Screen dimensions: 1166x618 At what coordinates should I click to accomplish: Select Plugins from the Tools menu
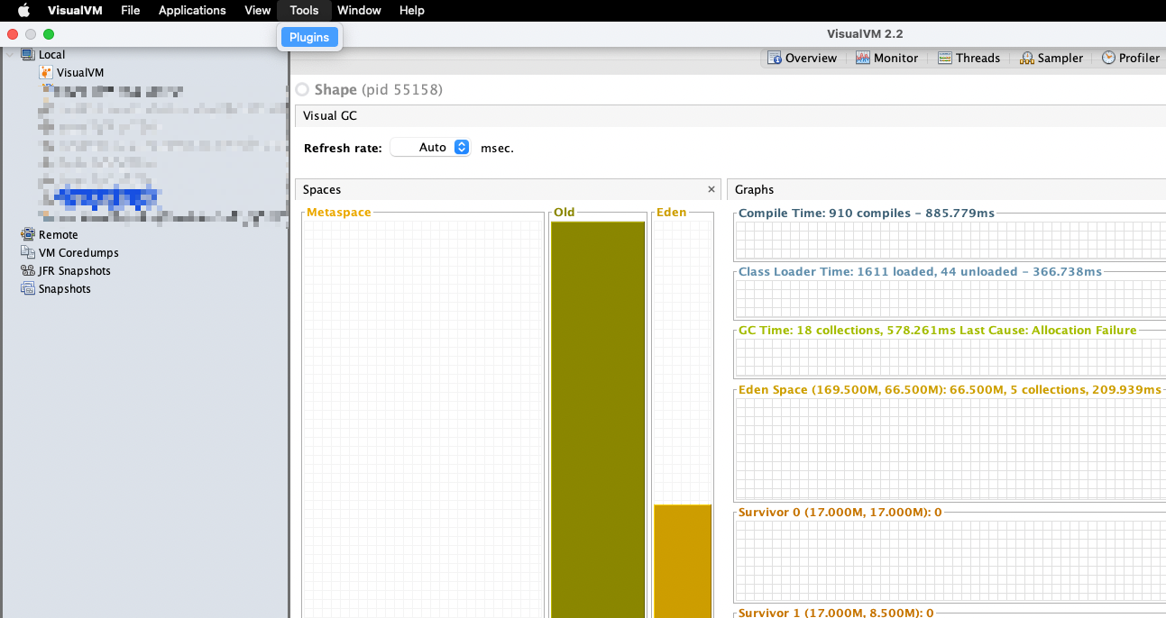pyautogui.click(x=309, y=37)
